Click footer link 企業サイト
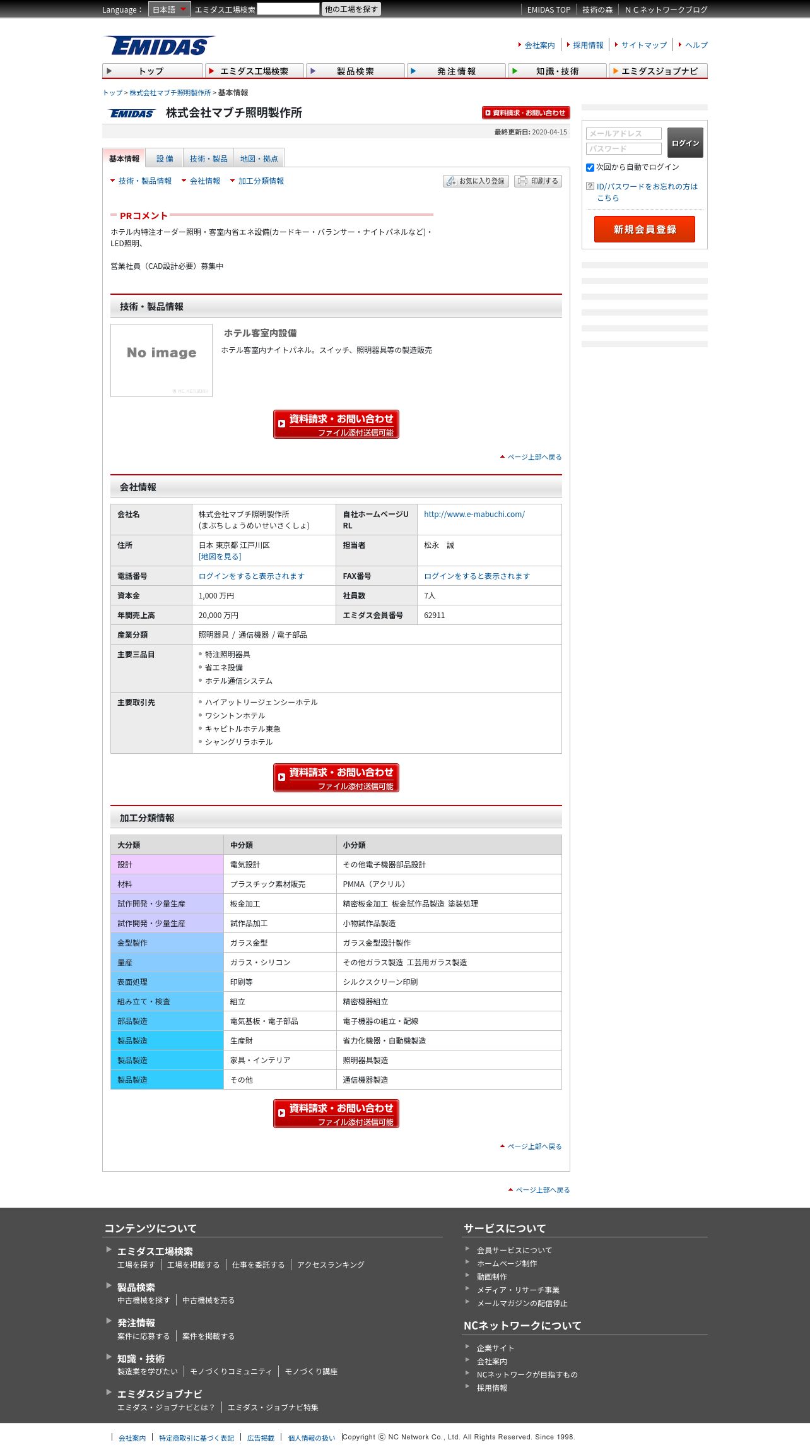The width and height of the screenshot is (810, 1452). pos(495,1348)
